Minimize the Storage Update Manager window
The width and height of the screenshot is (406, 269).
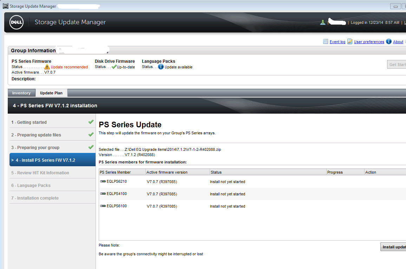coord(395,6)
